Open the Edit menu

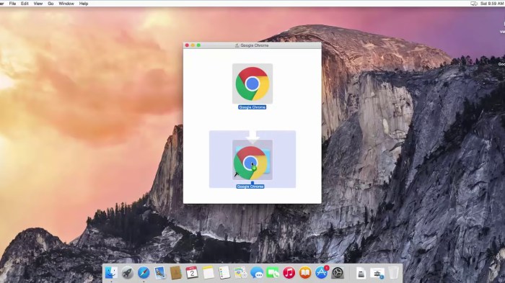[x=25, y=4]
